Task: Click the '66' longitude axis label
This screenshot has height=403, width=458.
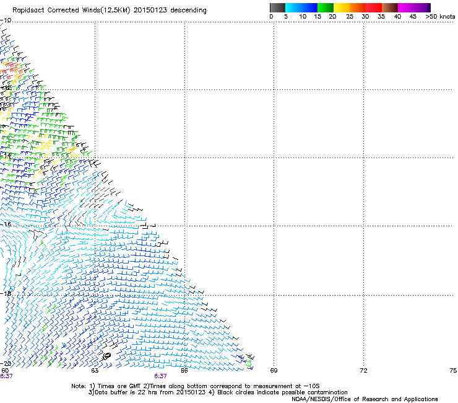Action: coord(184,371)
